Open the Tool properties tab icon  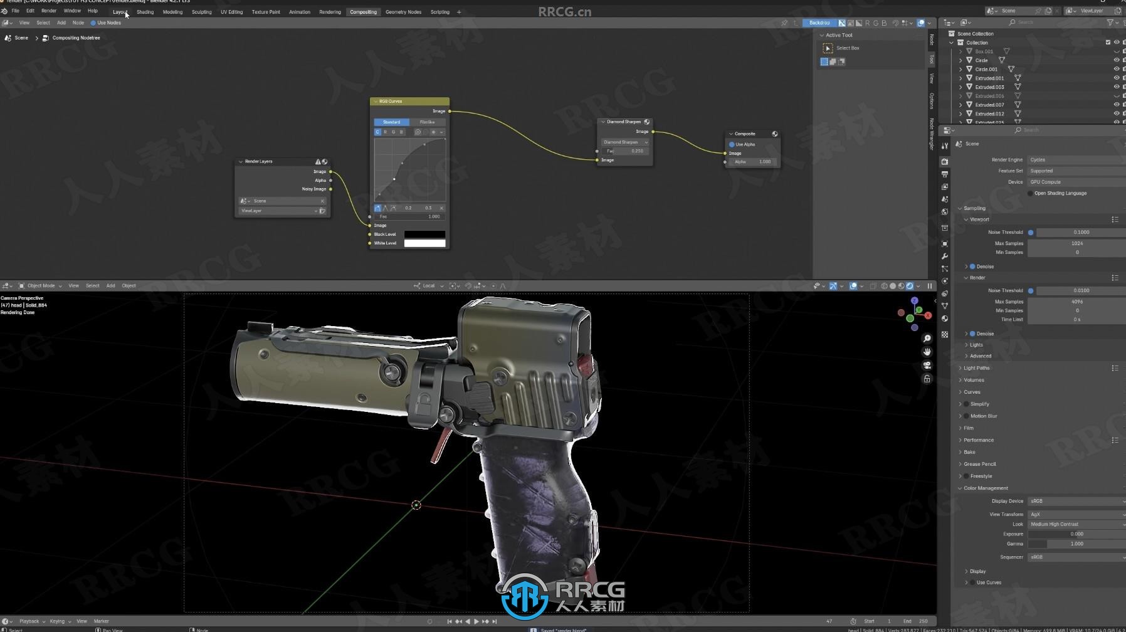click(945, 145)
